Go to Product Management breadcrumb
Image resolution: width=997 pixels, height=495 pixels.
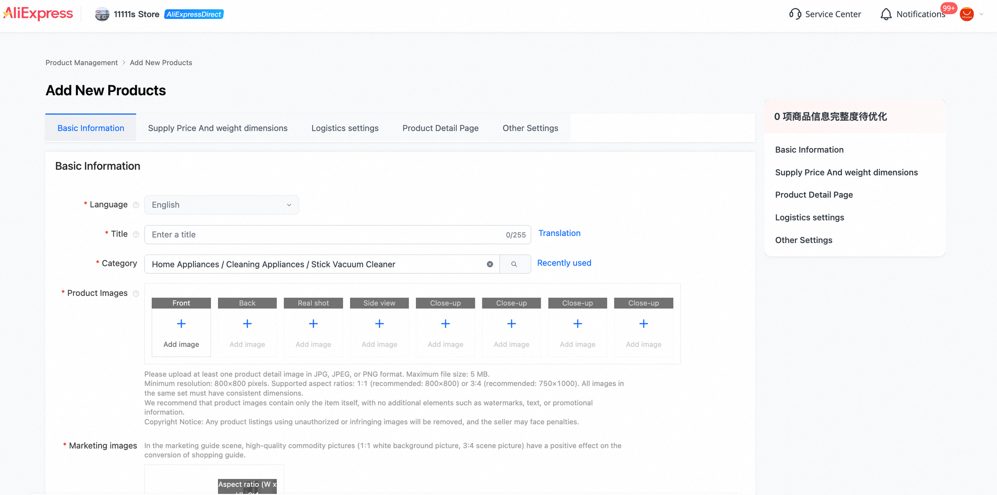click(x=82, y=62)
